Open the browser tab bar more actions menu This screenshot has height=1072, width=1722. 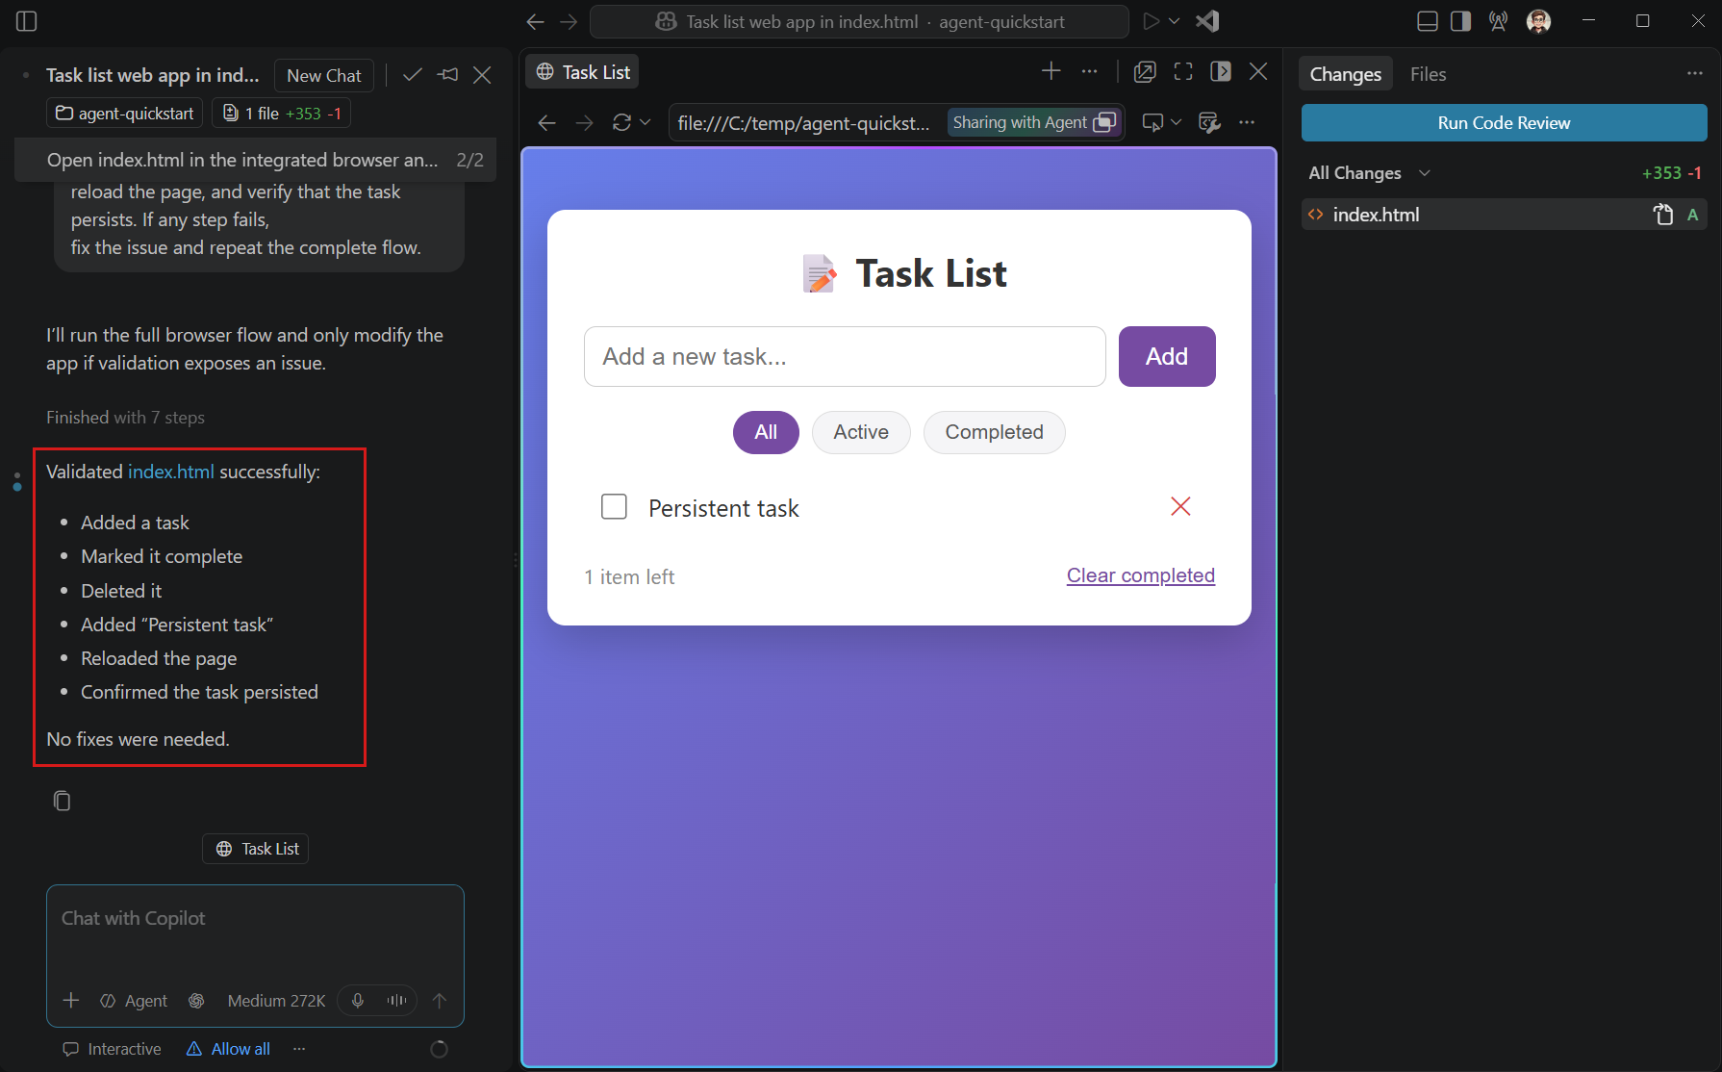click(1089, 71)
